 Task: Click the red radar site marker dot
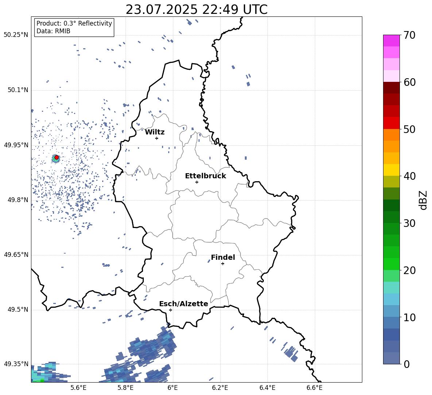(57, 157)
